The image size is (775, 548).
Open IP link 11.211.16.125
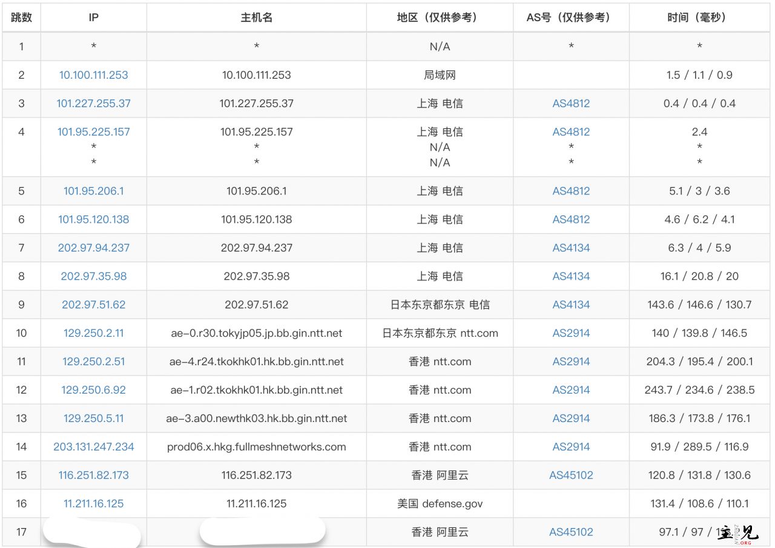point(94,504)
